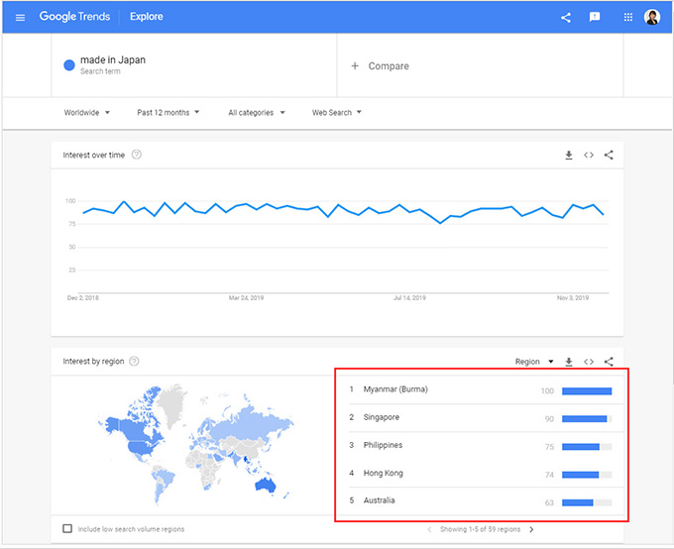Open the account profile avatar
The width and height of the screenshot is (674, 549).
pyautogui.click(x=652, y=17)
